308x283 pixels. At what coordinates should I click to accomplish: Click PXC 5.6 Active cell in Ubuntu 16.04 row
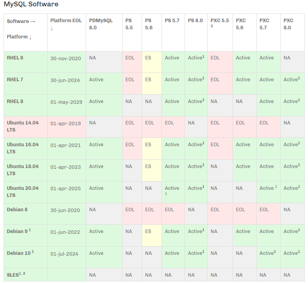click(245, 149)
